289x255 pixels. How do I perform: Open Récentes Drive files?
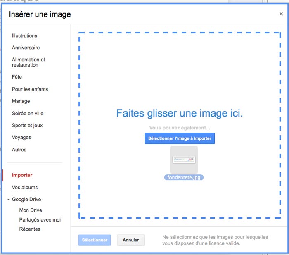30,229
